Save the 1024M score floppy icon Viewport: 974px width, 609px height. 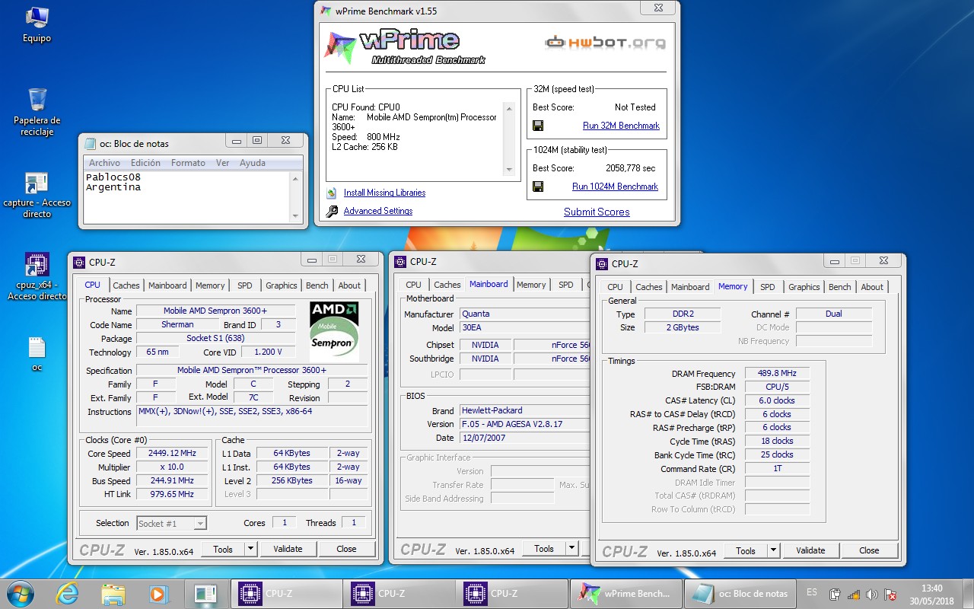tap(538, 187)
